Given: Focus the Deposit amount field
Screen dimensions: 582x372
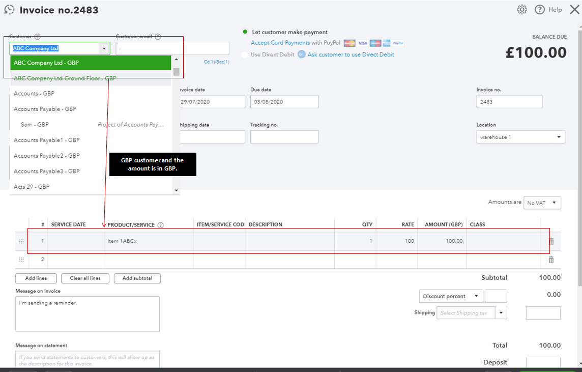Looking at the screenshot, I should click(x=543, y=362).
